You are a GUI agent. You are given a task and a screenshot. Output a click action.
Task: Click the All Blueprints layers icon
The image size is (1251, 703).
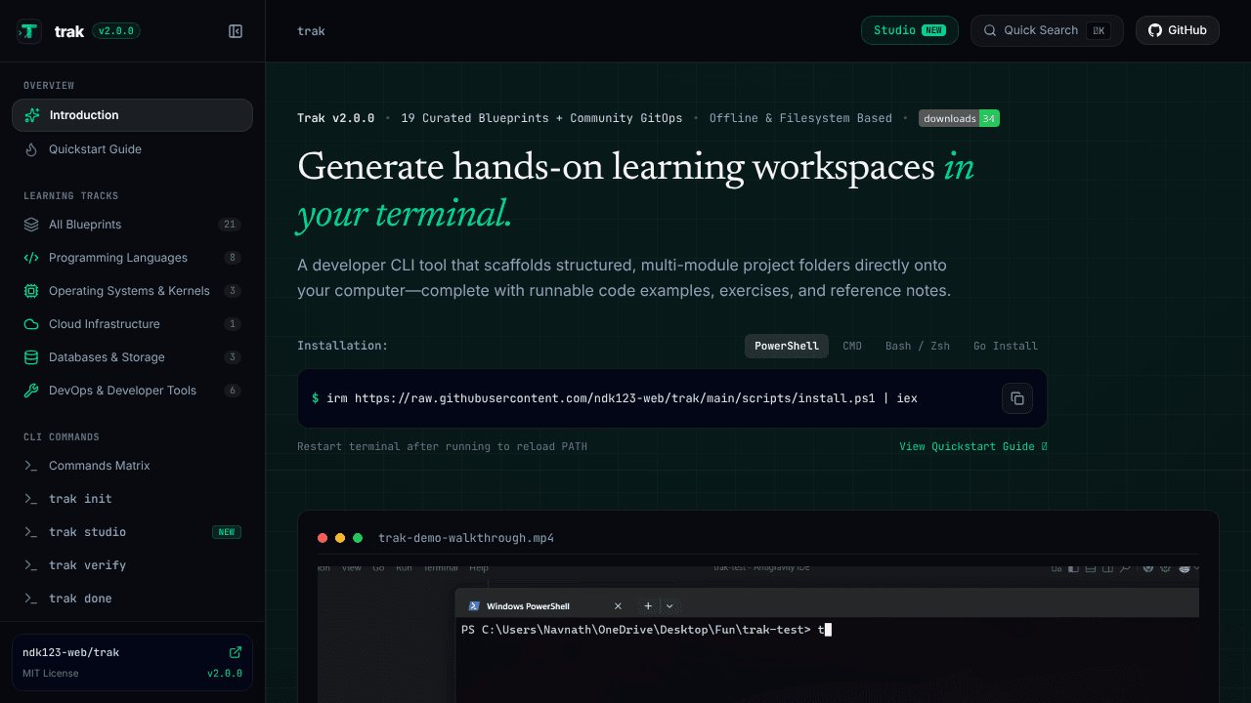[31, 225]
